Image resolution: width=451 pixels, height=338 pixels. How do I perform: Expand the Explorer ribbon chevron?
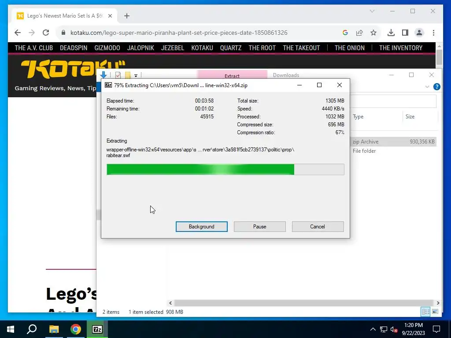[x=427, y=87]
